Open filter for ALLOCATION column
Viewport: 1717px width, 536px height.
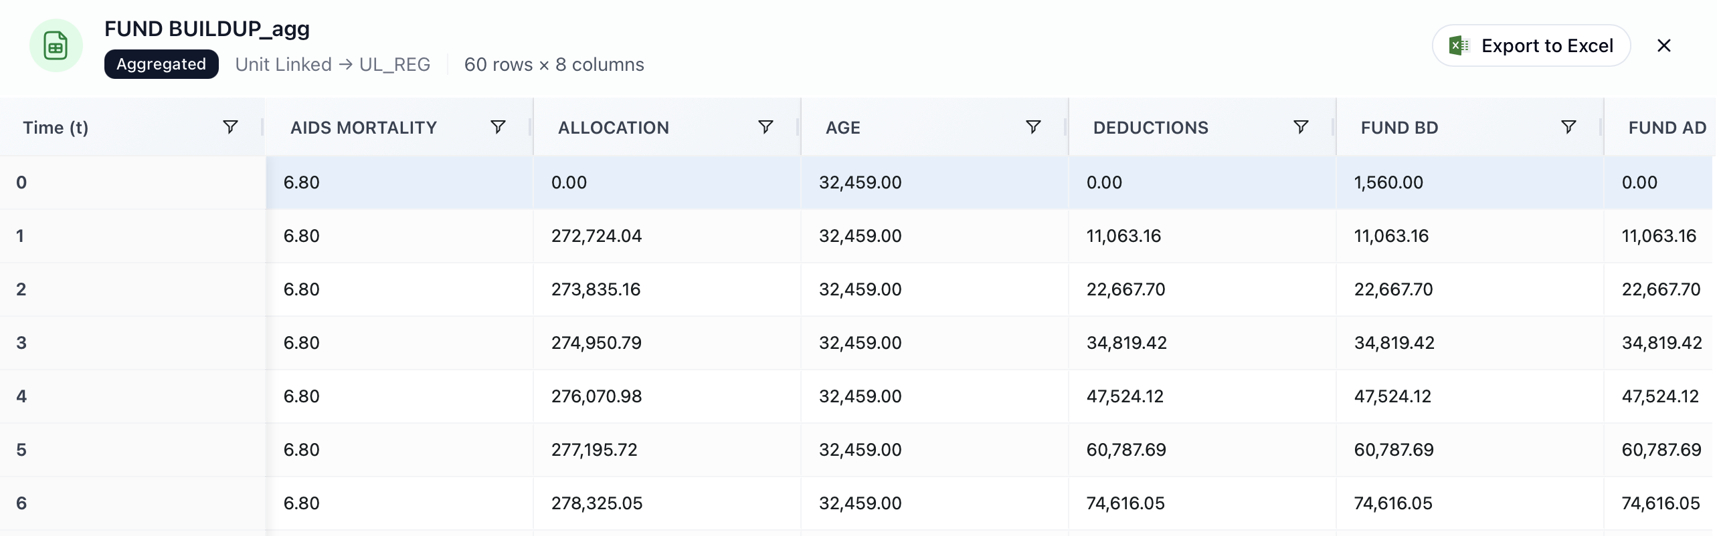pos(765,127)
